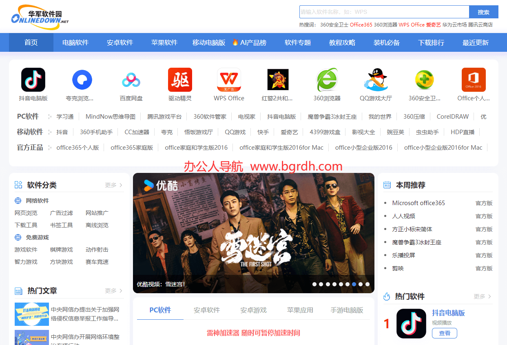This screenshot has height=345, width=507.
Task: Open the 网页浏览 category link
Action: pos(26,213)
